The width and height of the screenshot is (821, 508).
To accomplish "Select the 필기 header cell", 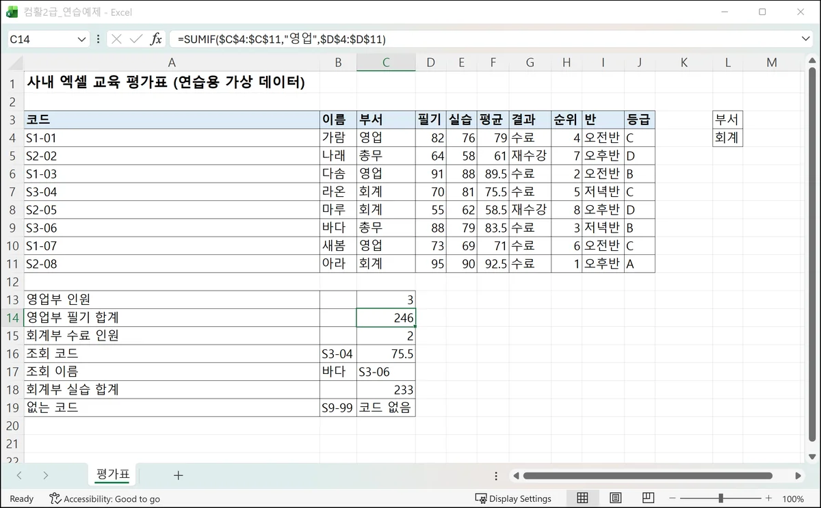I will pos(430,120).
